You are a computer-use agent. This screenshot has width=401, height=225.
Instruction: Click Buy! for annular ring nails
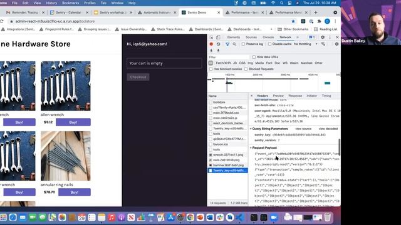75,192
